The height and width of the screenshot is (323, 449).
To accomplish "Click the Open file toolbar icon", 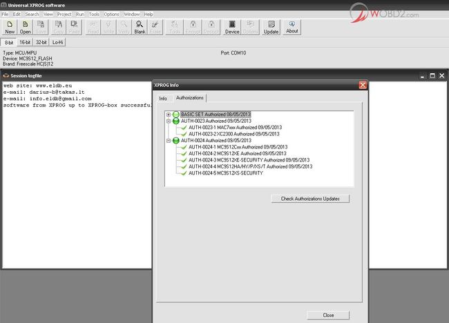I will (25, 27).
